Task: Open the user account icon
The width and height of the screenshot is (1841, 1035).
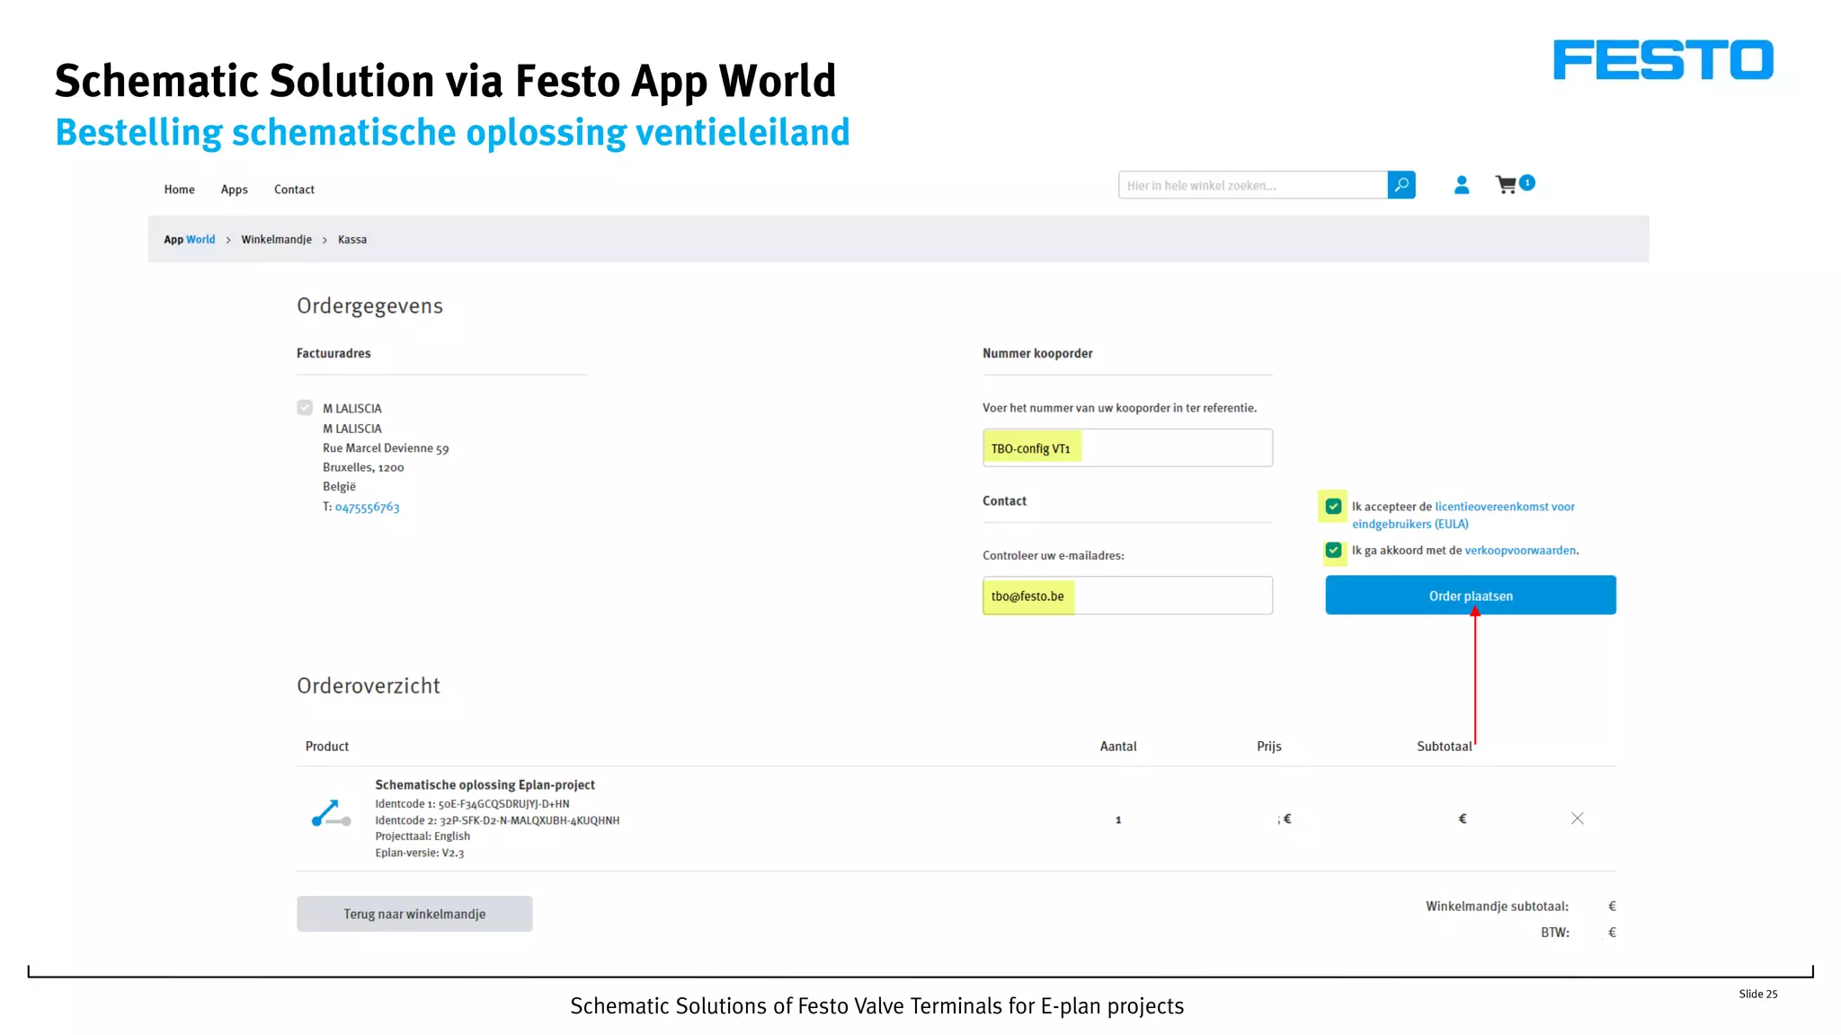Action: tap(1462, 185)
